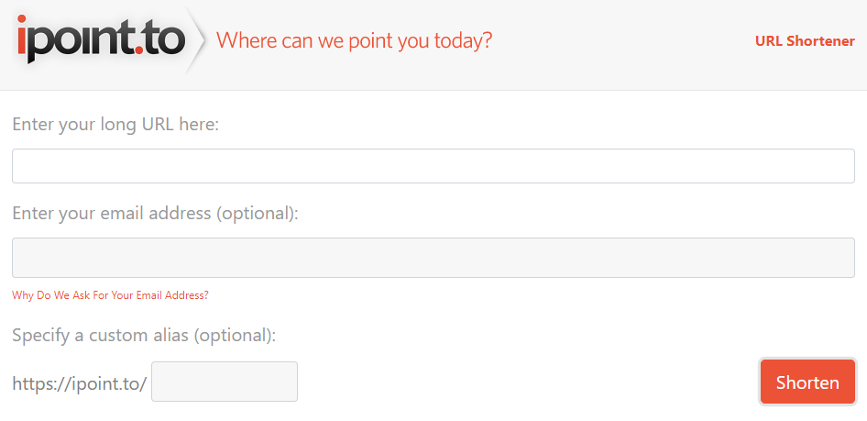Image resolution: width=867 pixels, height=421 pixels.
Task: Click the 'Enter your email address' label
Action: [x=155, y=213]
